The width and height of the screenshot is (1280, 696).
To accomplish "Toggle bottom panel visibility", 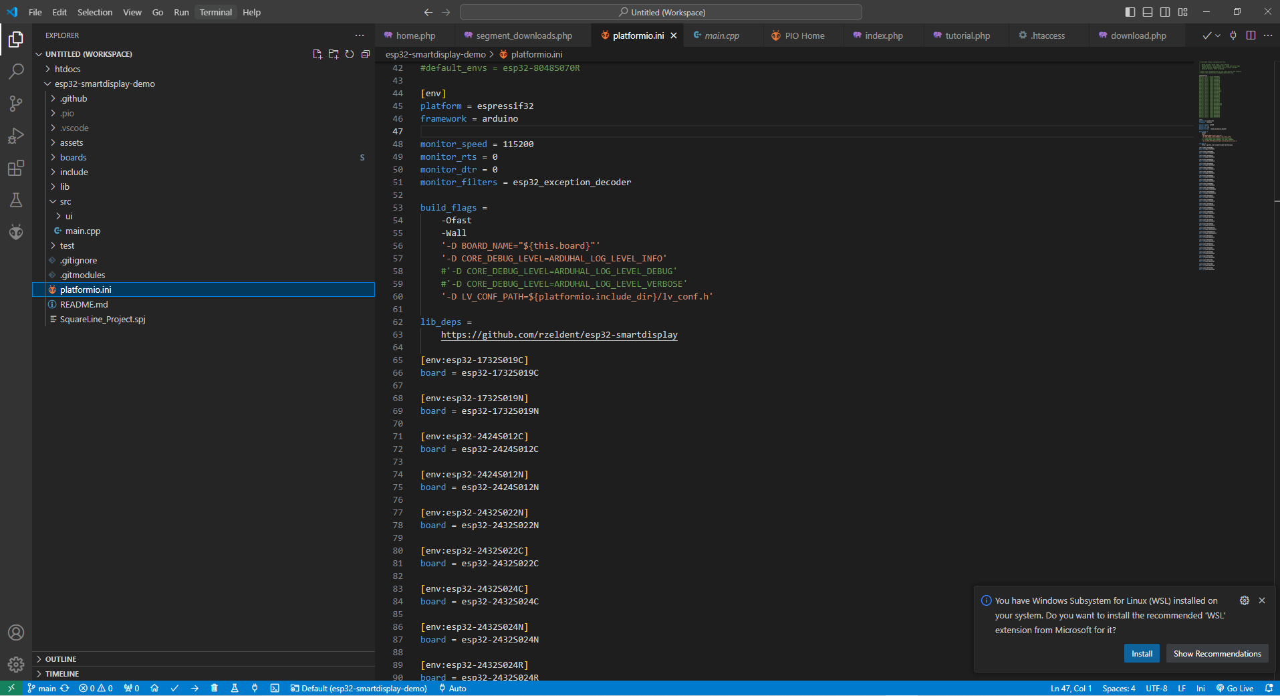I will 1148,12.
